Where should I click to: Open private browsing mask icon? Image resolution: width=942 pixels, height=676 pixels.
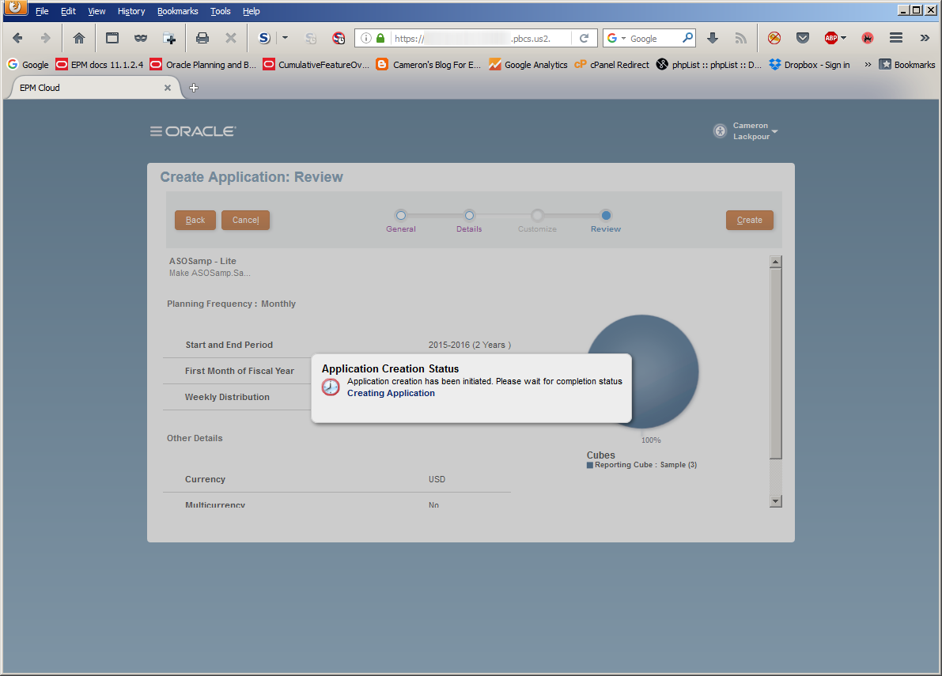tap(141, 38)
